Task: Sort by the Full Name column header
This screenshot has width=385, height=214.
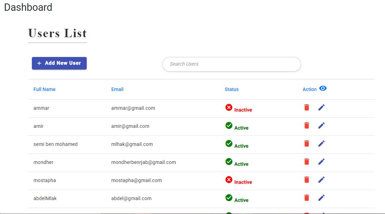Action: click(44, 89)
